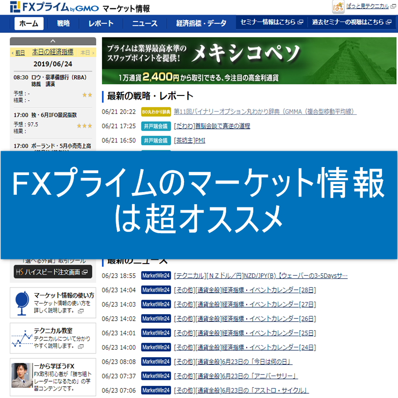Switch to the レポート tab

(101, 23)
